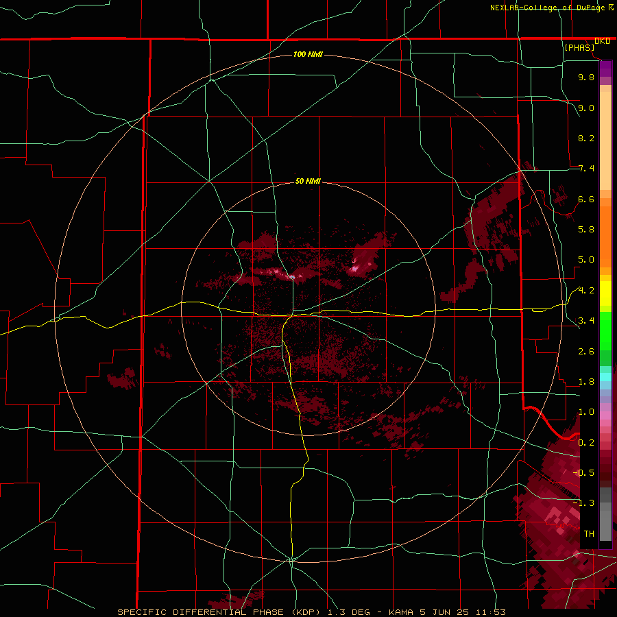
Task: Pick the dark purple swatch atop the color bar
Action: point(605,66)
